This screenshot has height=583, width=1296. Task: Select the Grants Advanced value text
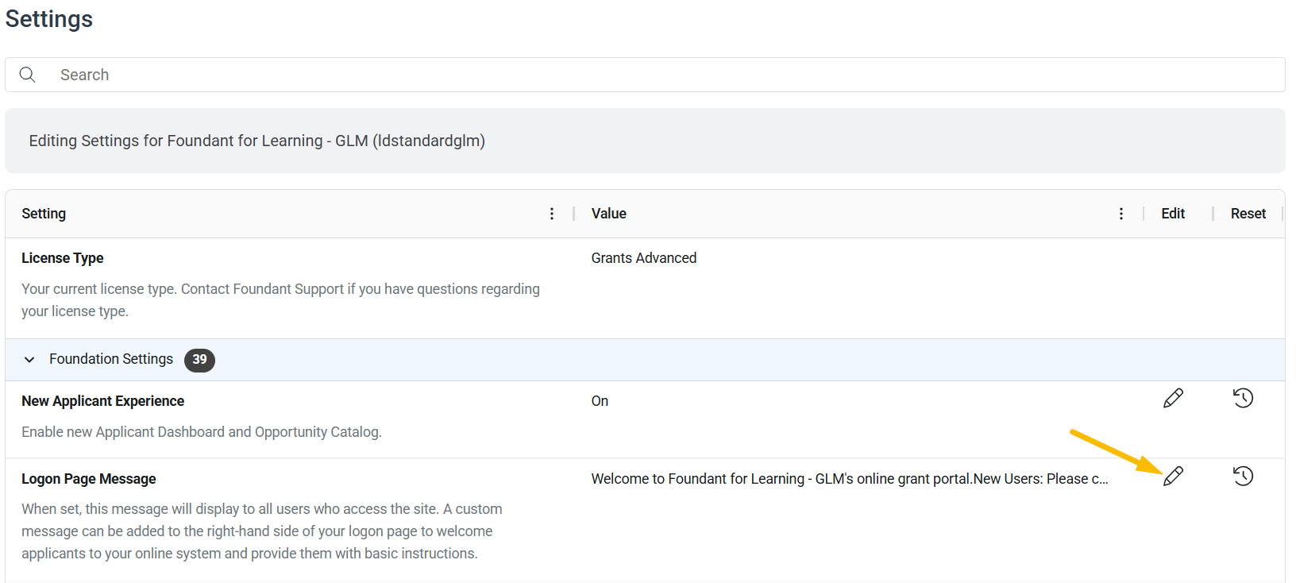644,258
